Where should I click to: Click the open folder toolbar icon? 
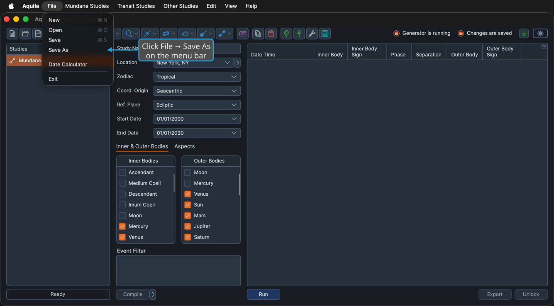pyautogui.click(x=25, y=34)
